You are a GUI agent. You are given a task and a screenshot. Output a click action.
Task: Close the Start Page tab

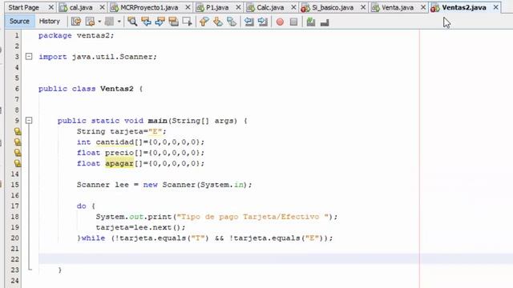pos(51,7)
